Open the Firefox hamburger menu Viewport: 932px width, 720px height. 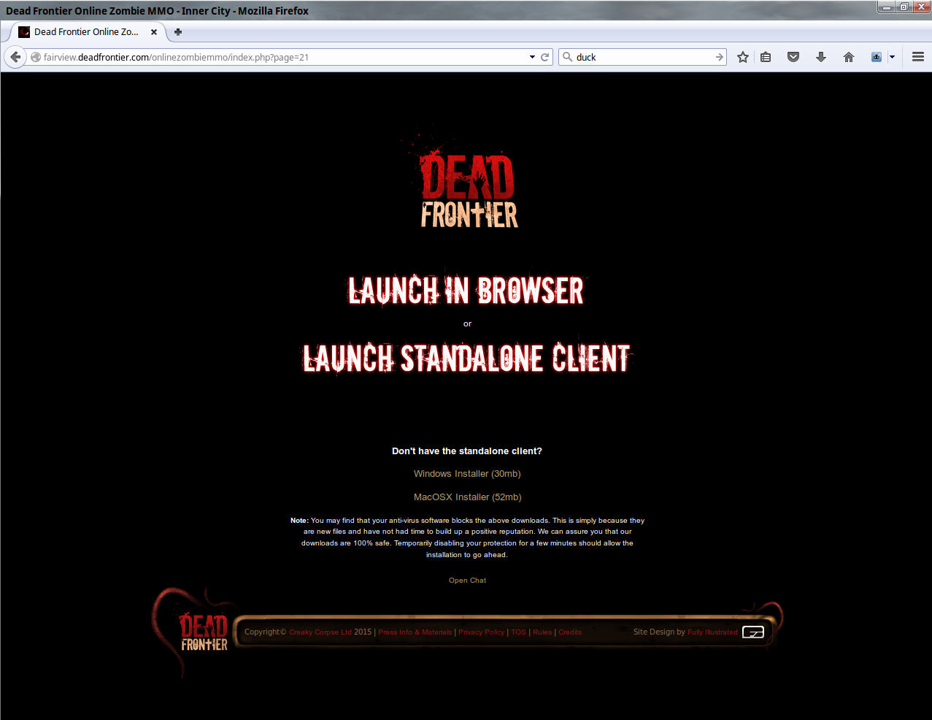point(918,57)
